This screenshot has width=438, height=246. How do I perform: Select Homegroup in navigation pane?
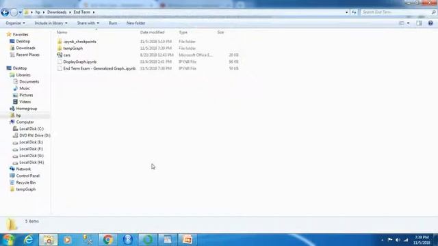(x=27, y=109)
